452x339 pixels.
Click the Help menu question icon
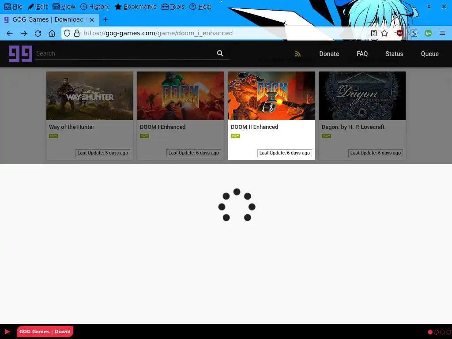192,7
